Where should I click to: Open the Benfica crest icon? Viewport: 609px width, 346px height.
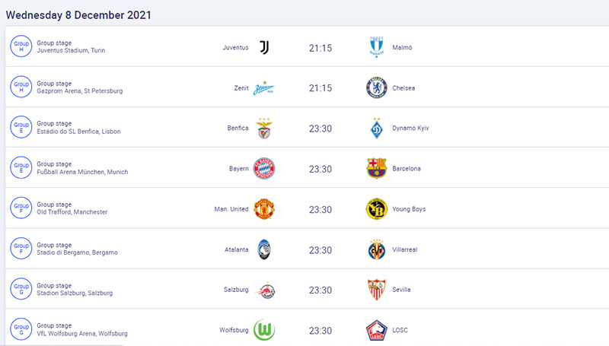coord(264,129)
